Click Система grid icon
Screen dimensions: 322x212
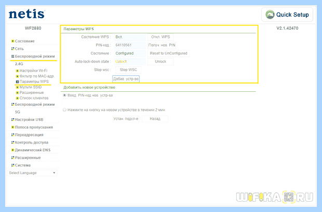13,165
